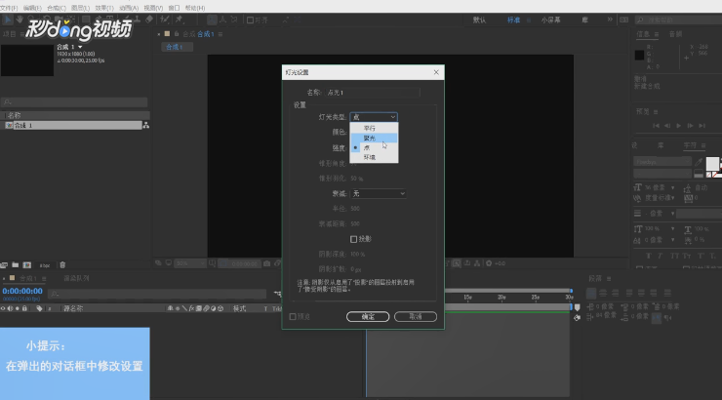This screenshot has height=400, width=722.
Task: Open the font family dropdown in the character panel
Action: point(662,162)
